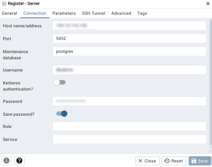Viewport: 212px width, 167px height.
Task: Focus the Host name/address field
Action: (129, 26)
